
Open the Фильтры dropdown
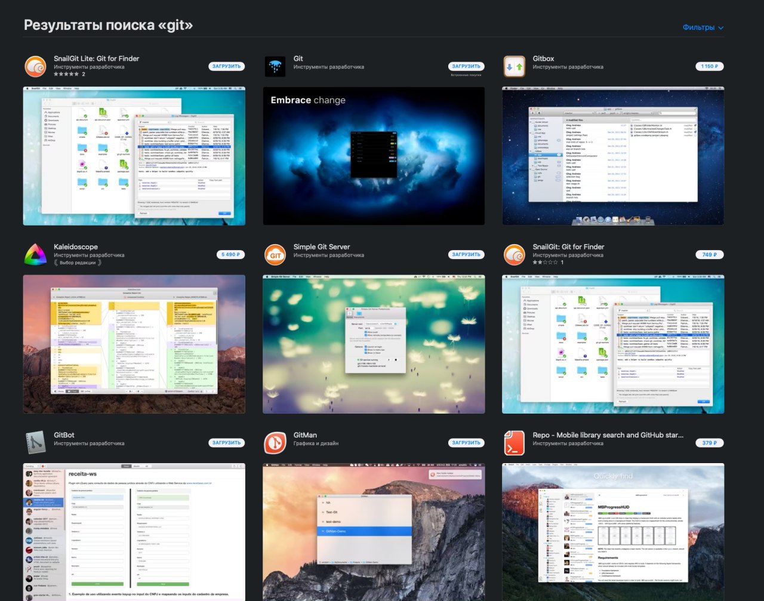coord(703,27)
